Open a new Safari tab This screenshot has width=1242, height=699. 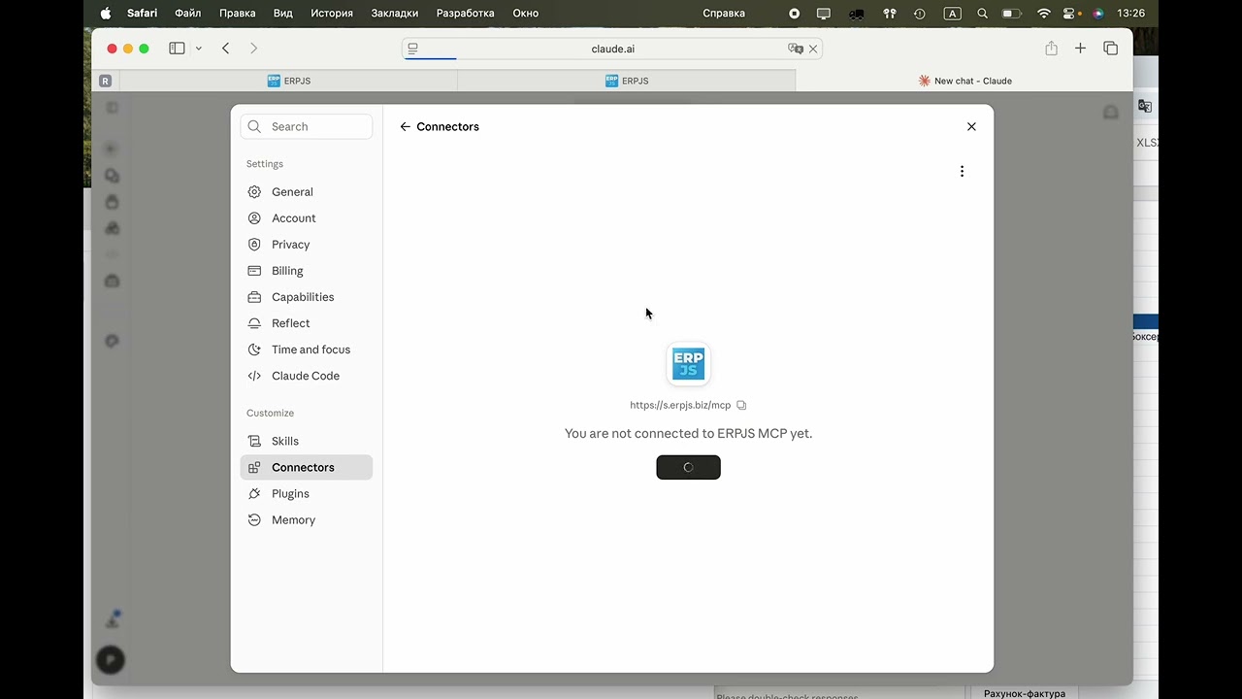(1080, 49)
